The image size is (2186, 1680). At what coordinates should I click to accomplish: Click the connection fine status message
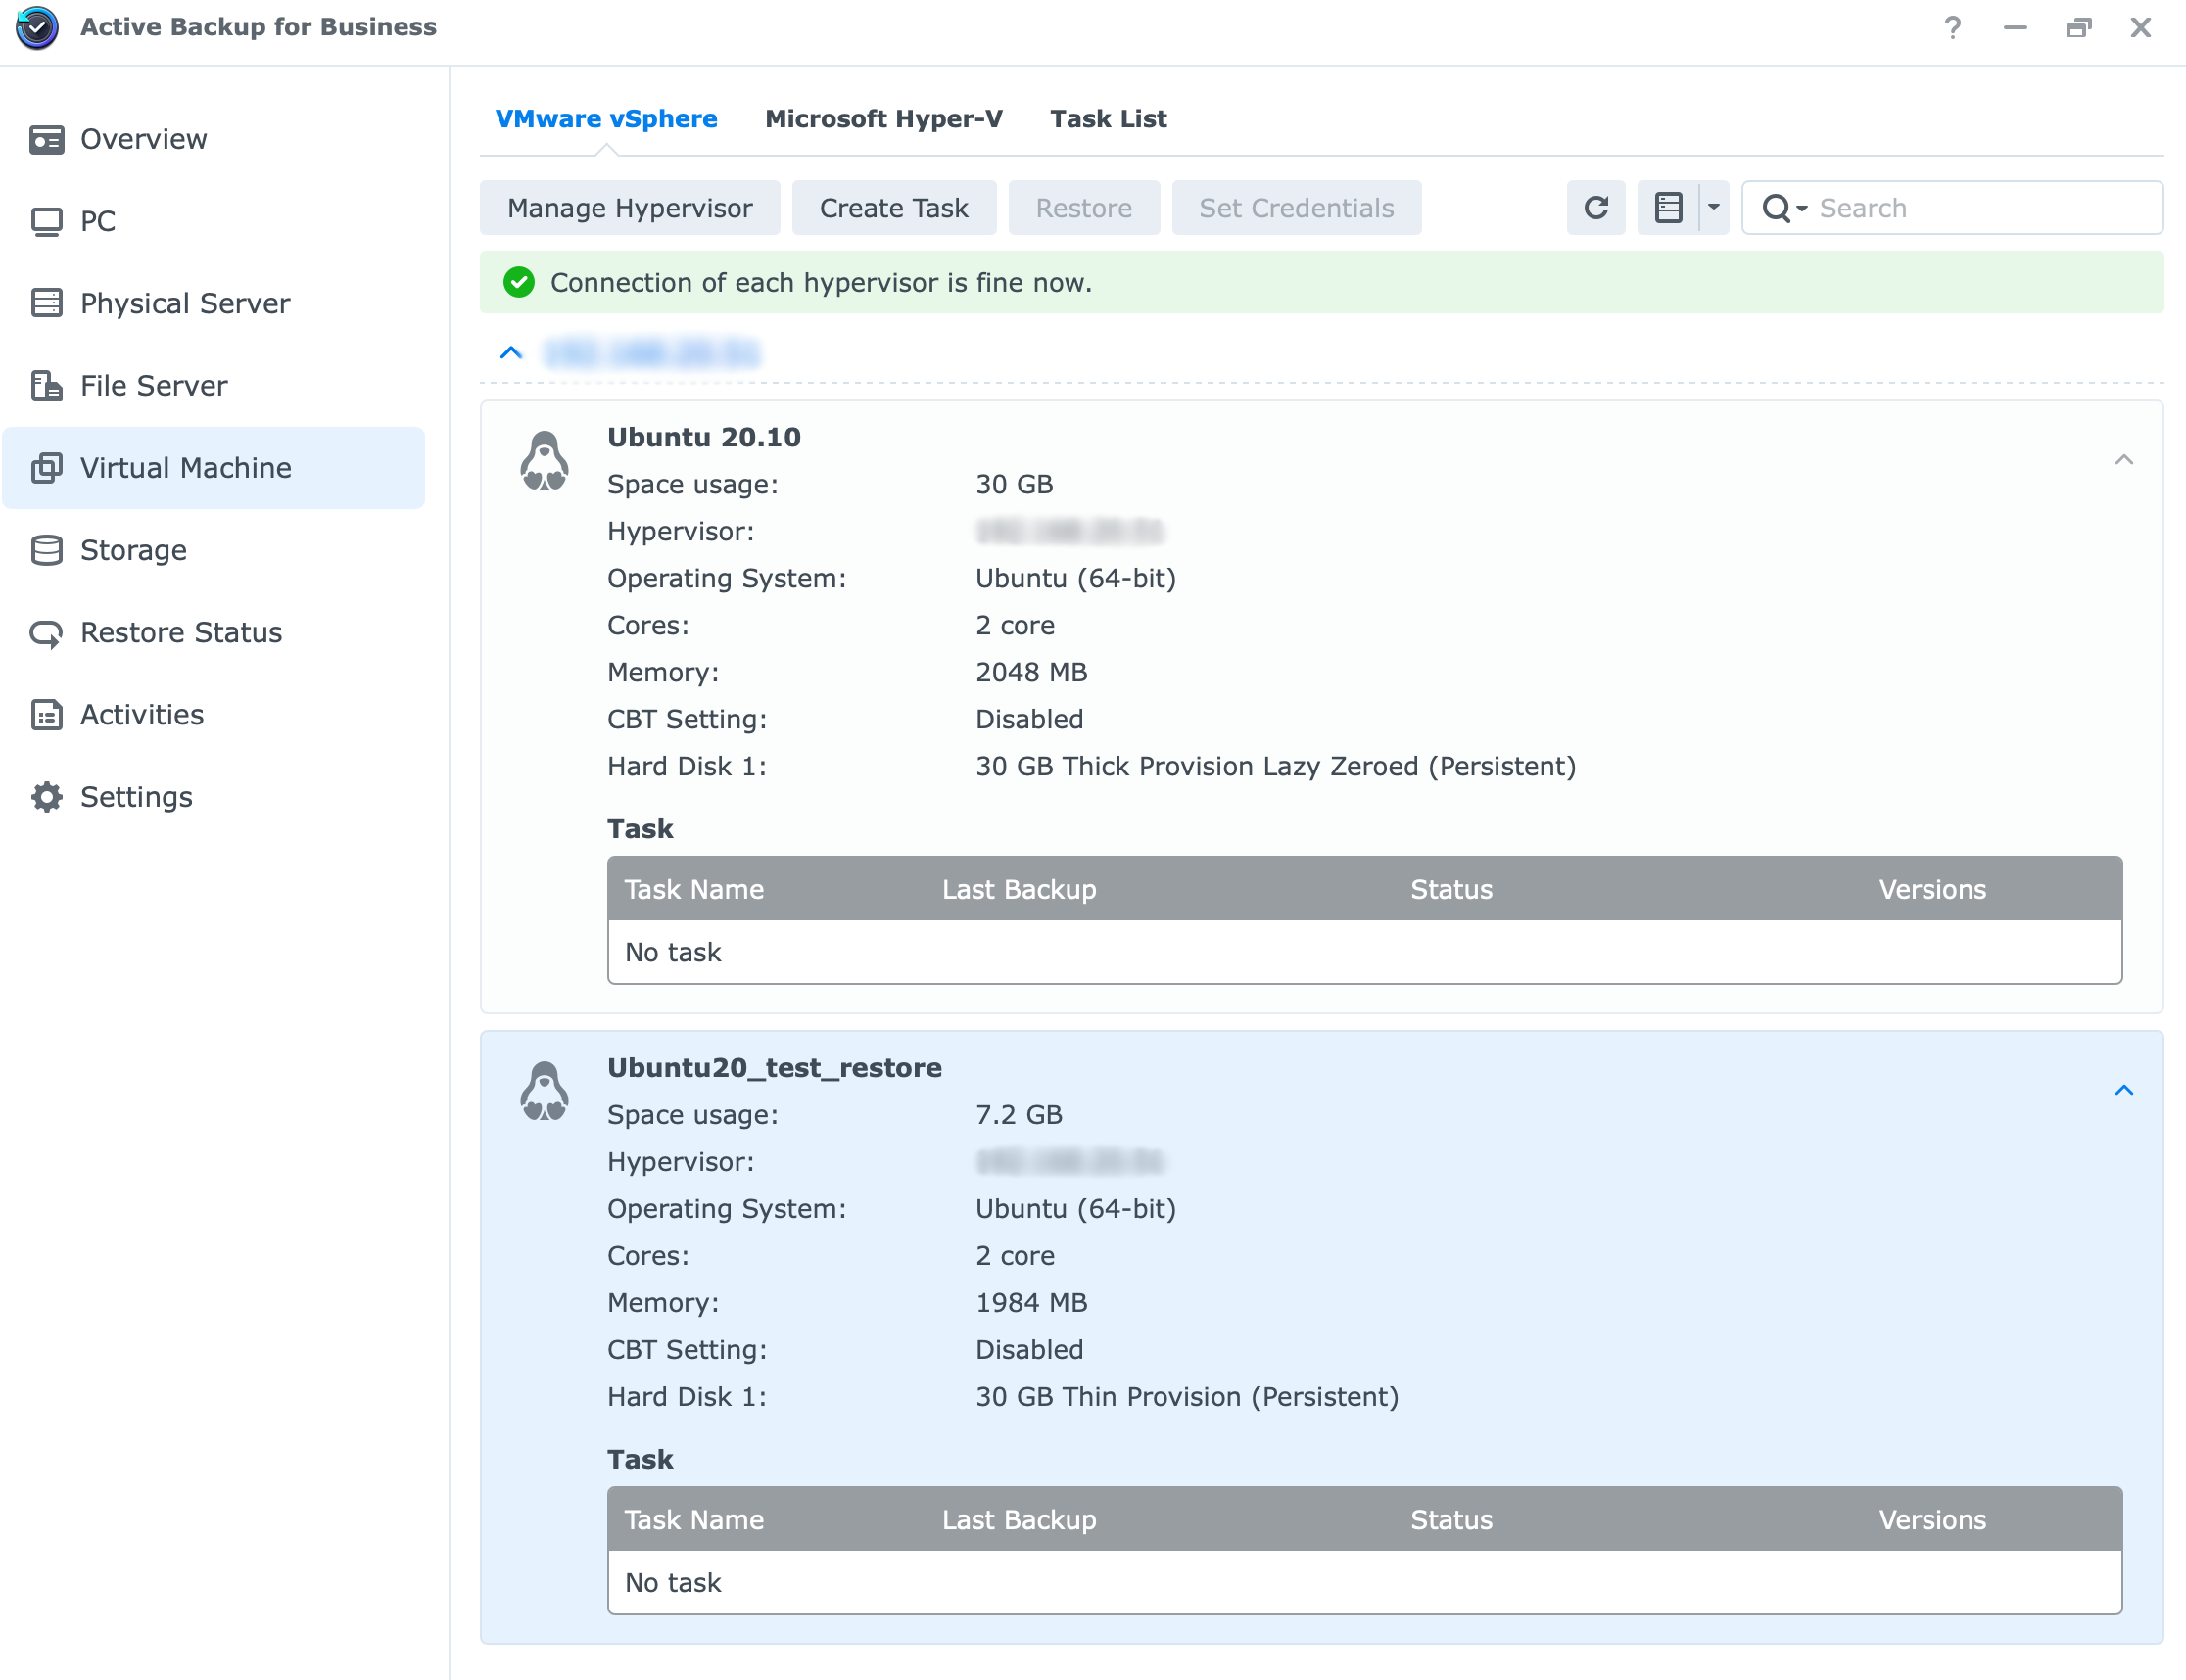pyautogui.click(x=821, y=282)
